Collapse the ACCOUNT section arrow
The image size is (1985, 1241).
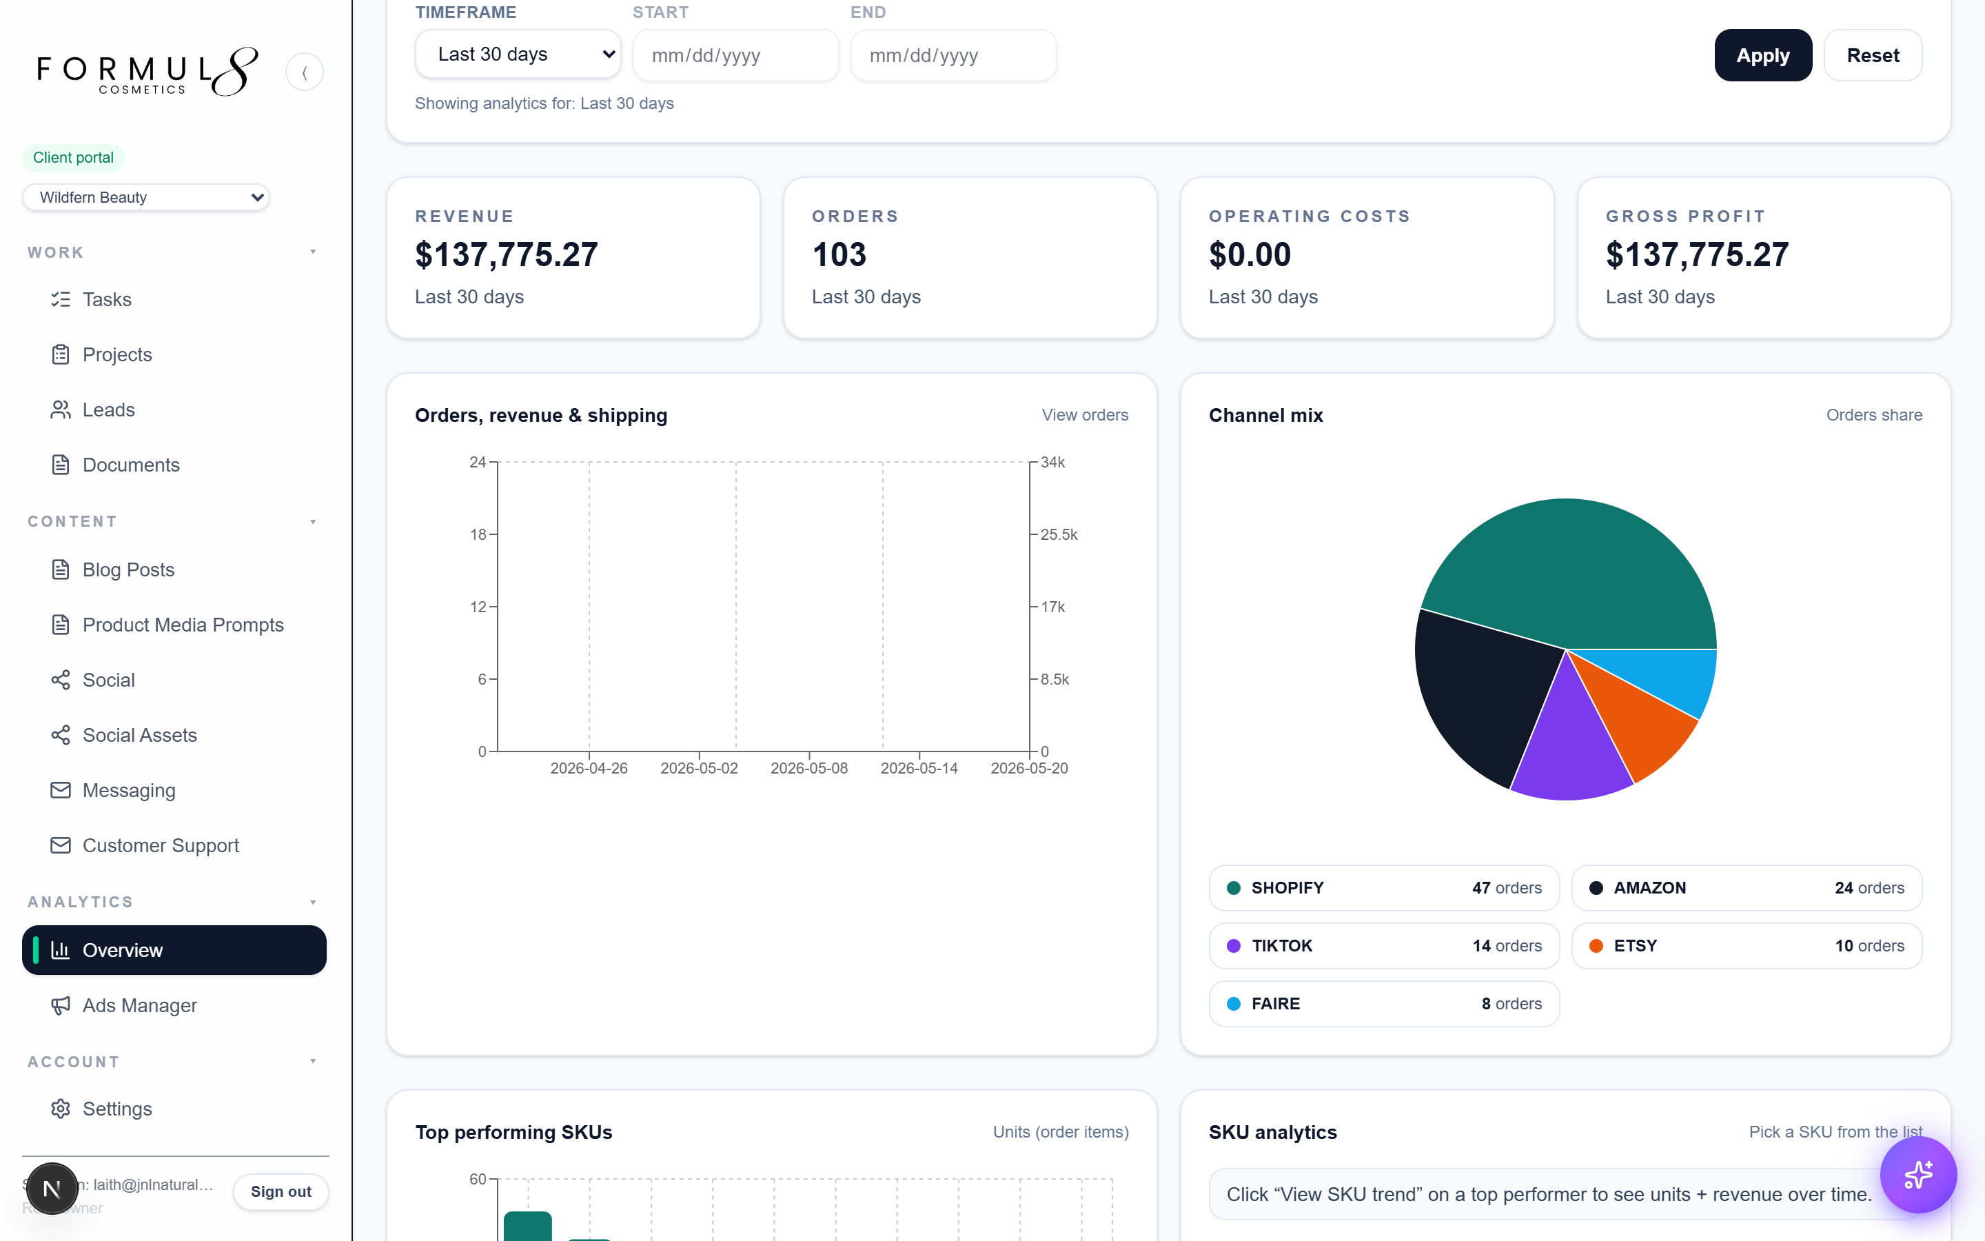312,1061
